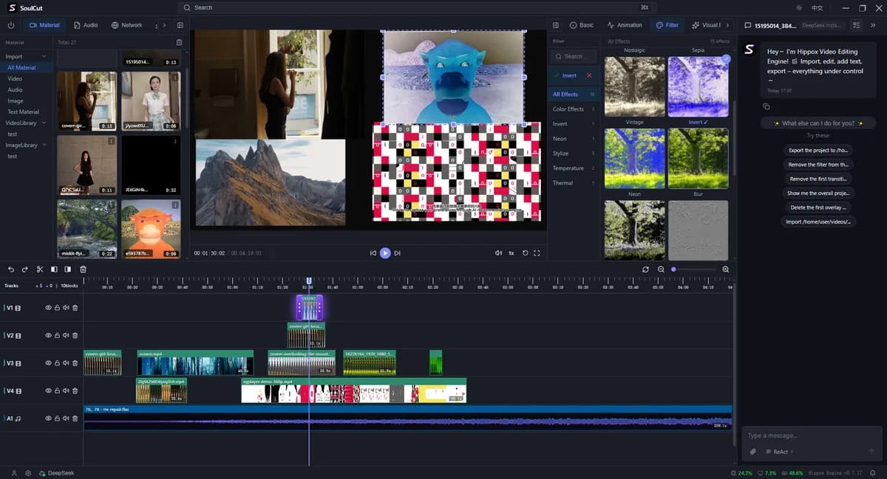Open settings gear in status bar
This screenshot has height=479, width=887.
[x=28, y=473]
